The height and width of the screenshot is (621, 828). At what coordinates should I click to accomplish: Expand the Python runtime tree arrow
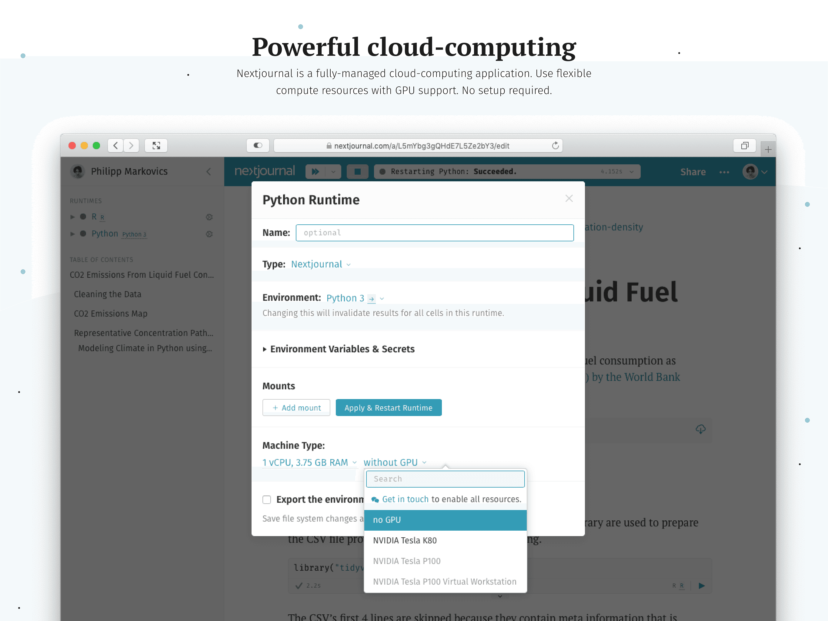click(73, 234)
